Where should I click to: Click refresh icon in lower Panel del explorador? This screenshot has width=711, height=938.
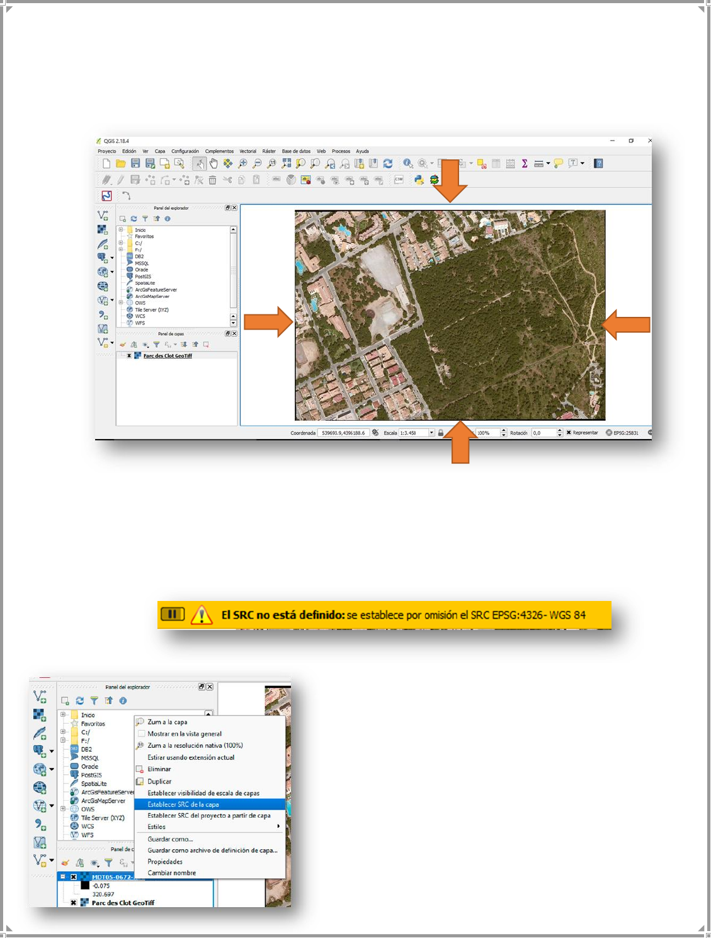(x=79, y=701)
